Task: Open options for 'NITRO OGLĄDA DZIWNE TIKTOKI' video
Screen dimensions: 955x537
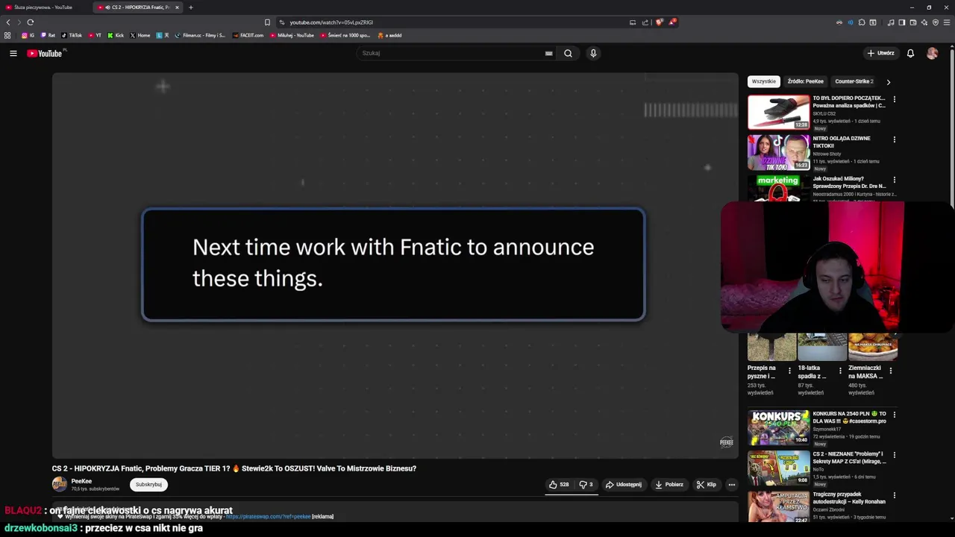Action: 895,139
